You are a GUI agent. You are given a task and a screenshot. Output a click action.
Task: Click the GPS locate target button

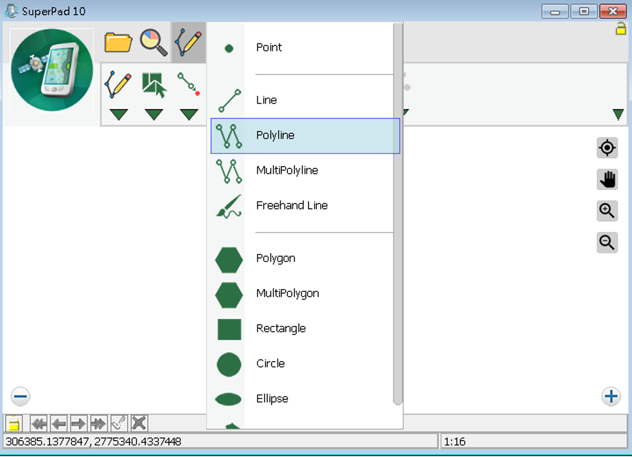click(x=607, y=148)
